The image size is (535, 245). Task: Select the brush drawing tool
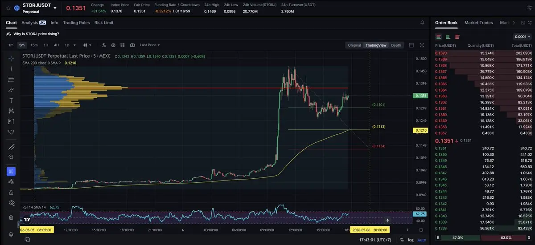pyautogui.click(x=11, y=90)
